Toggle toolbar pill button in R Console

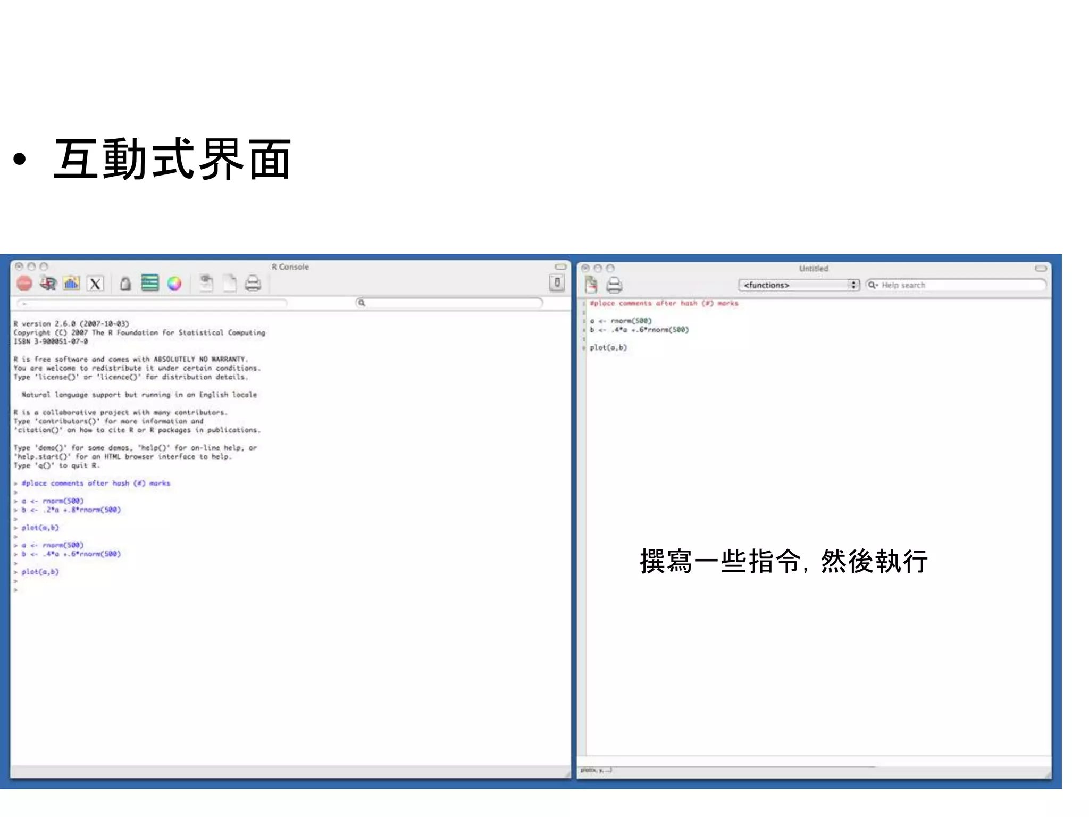(x=560, y=266)
